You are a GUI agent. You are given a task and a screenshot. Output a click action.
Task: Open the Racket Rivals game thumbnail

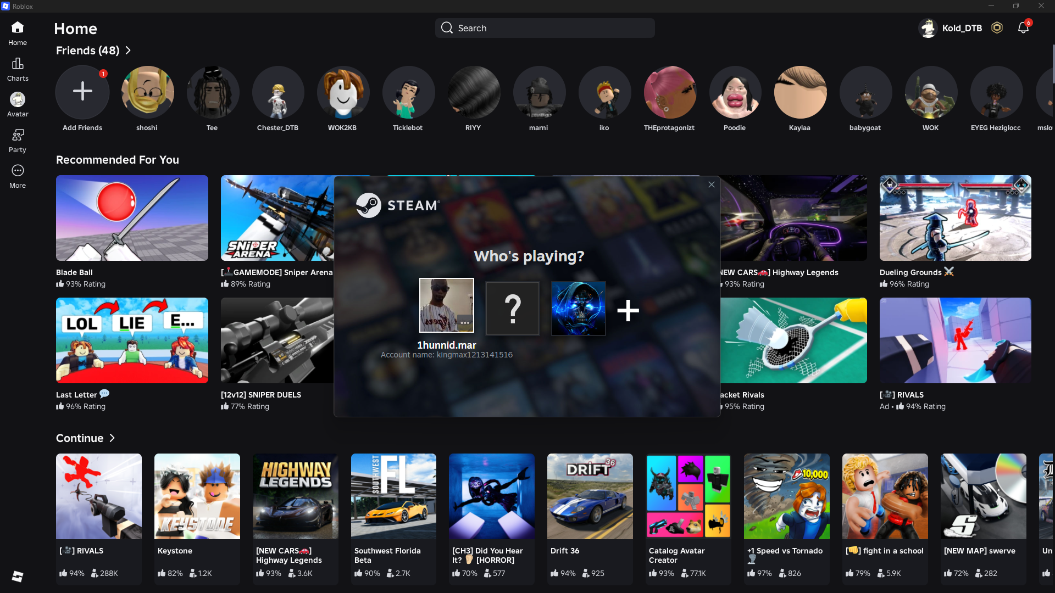point(794,340)
